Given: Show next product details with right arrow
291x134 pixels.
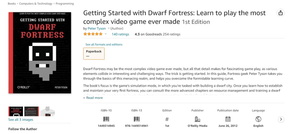Looking at the screenshot, I should 281,119.
